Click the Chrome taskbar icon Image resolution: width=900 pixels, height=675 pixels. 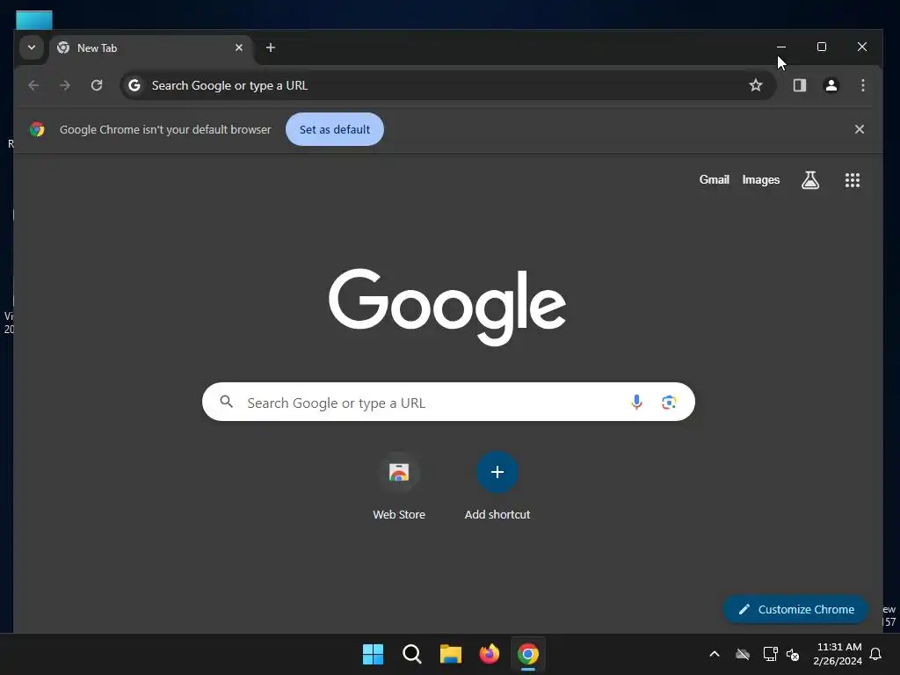tap(528, 654)
